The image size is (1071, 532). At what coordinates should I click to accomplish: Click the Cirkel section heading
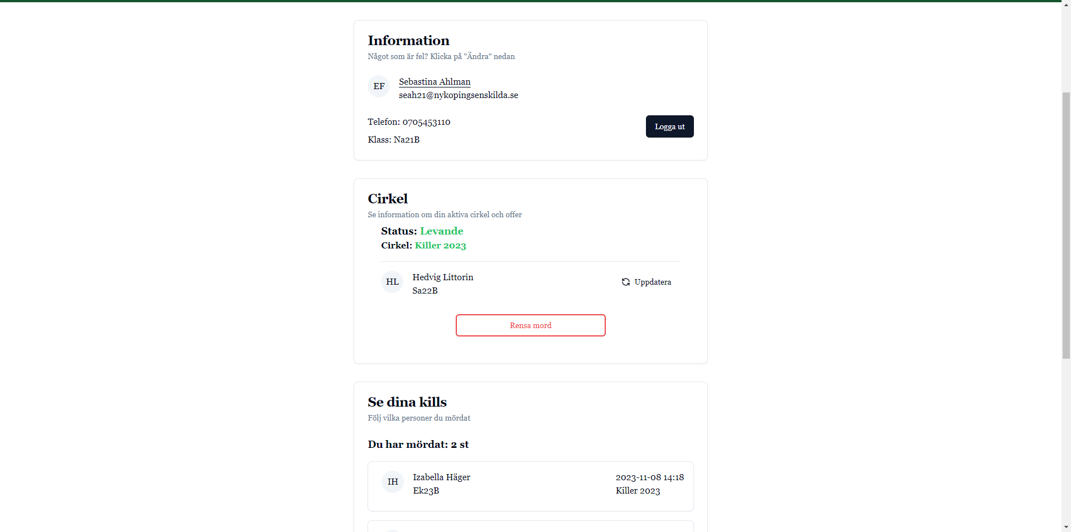coord(388,199)
